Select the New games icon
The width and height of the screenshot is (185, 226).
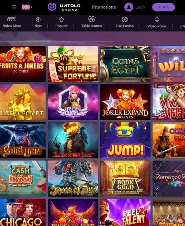pyautogui.click(x=38, y=19)
